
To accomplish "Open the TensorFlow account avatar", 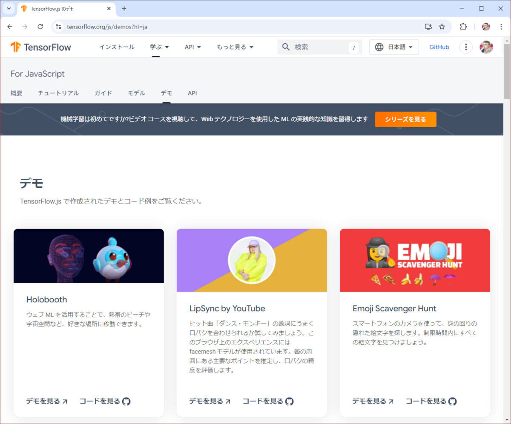I will click(486, 47).
